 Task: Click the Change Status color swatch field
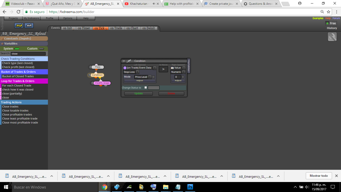(x=154, y=88)
